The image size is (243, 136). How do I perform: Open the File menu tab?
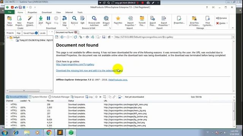coord(9,12)
